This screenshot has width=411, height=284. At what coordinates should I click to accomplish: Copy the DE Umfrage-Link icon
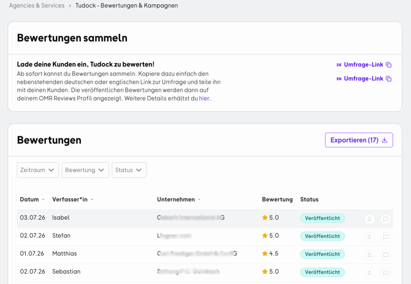(x=389, y=65)
